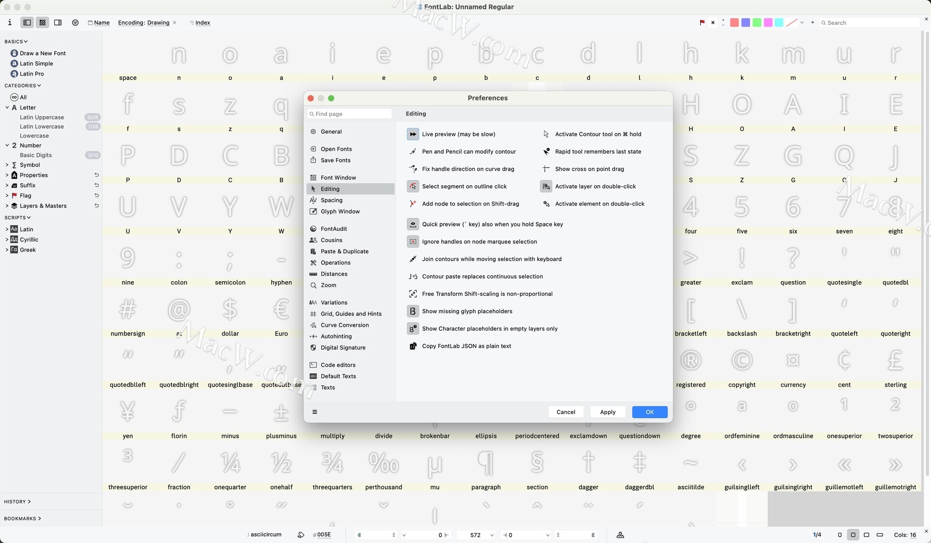Click the Apply button
Image resolution: width=931 pixels, height=543 pixels.
[608, 412]
